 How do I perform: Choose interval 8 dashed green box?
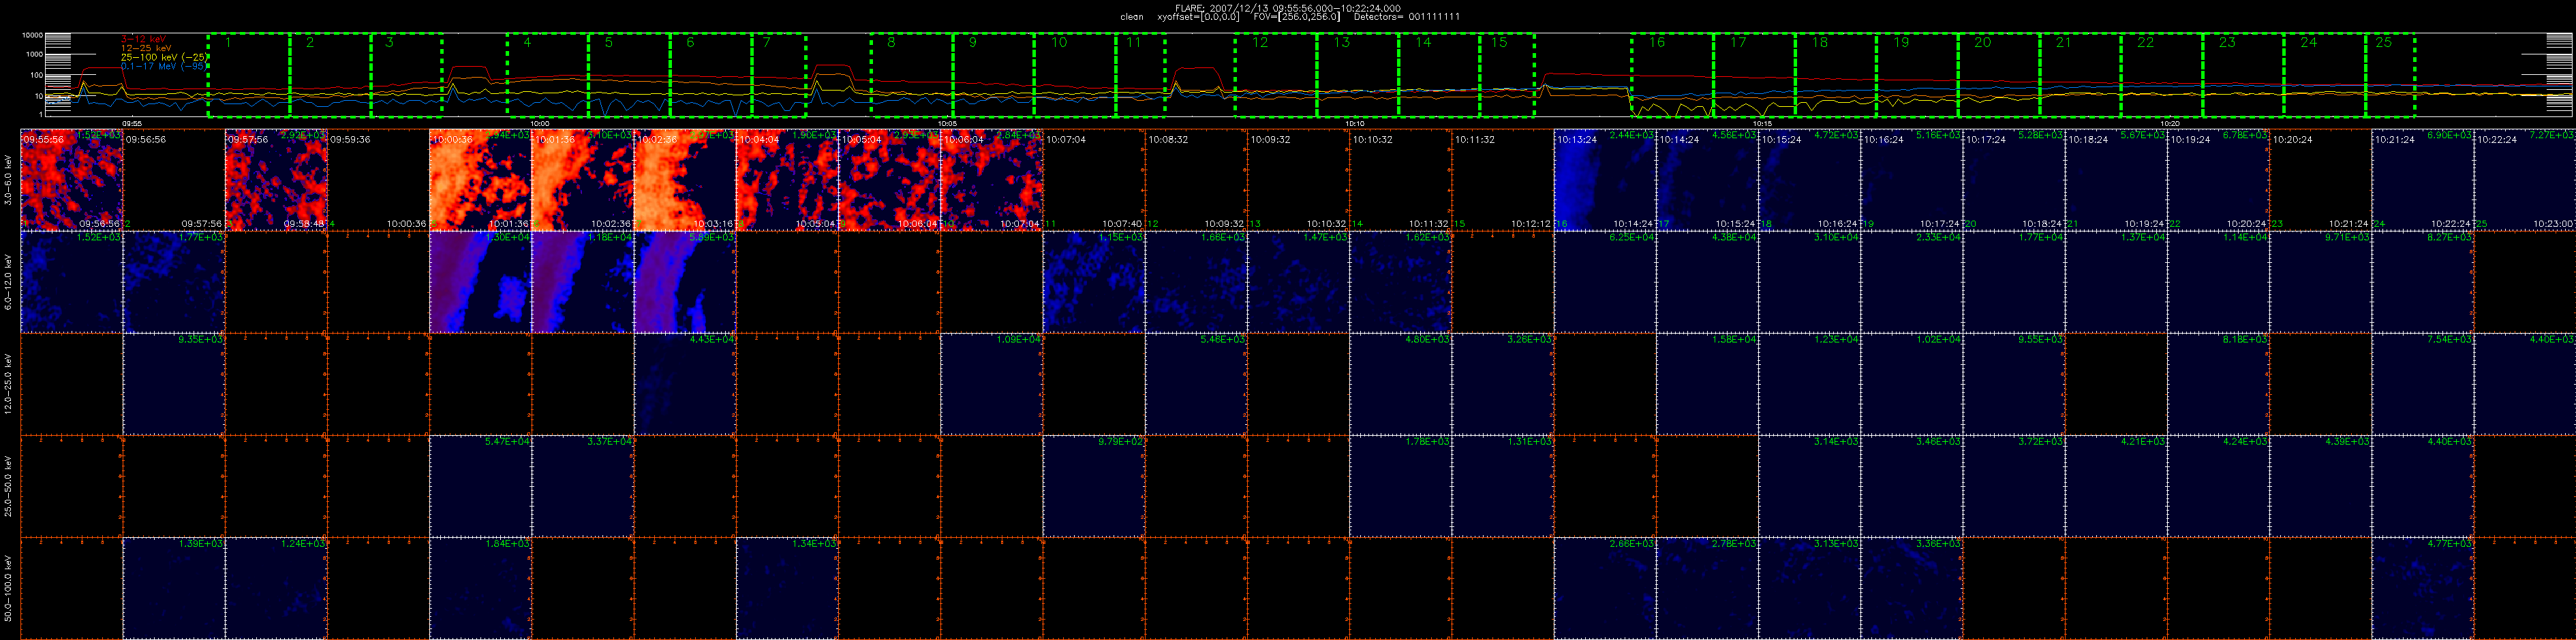(x=912, y=75)
